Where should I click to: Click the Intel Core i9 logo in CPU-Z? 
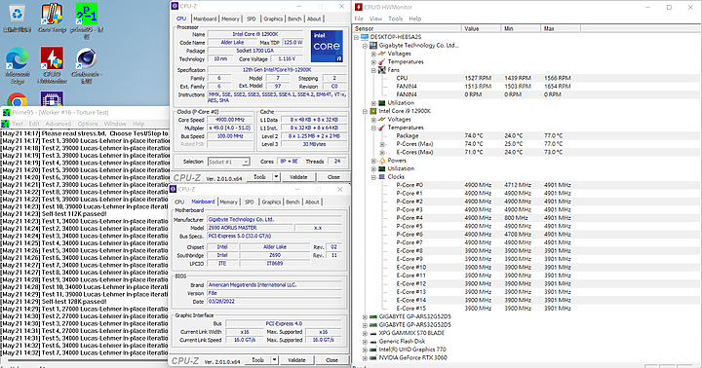pos(327,46)
